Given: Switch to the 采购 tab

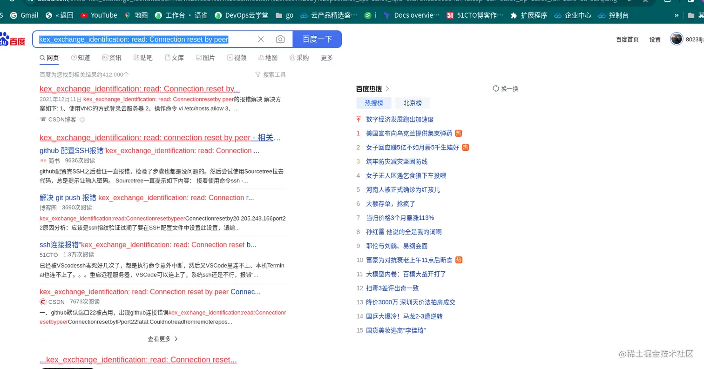Looking at the screenshot, I should coord(299,58).
